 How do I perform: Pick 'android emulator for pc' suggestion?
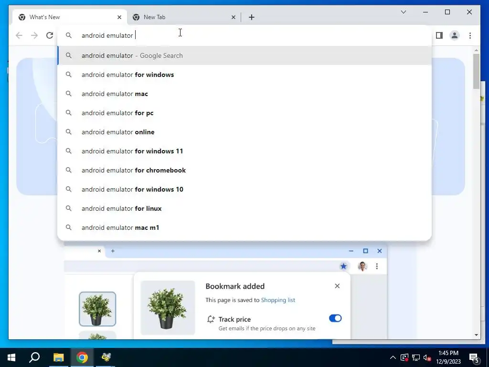(244, 113)
